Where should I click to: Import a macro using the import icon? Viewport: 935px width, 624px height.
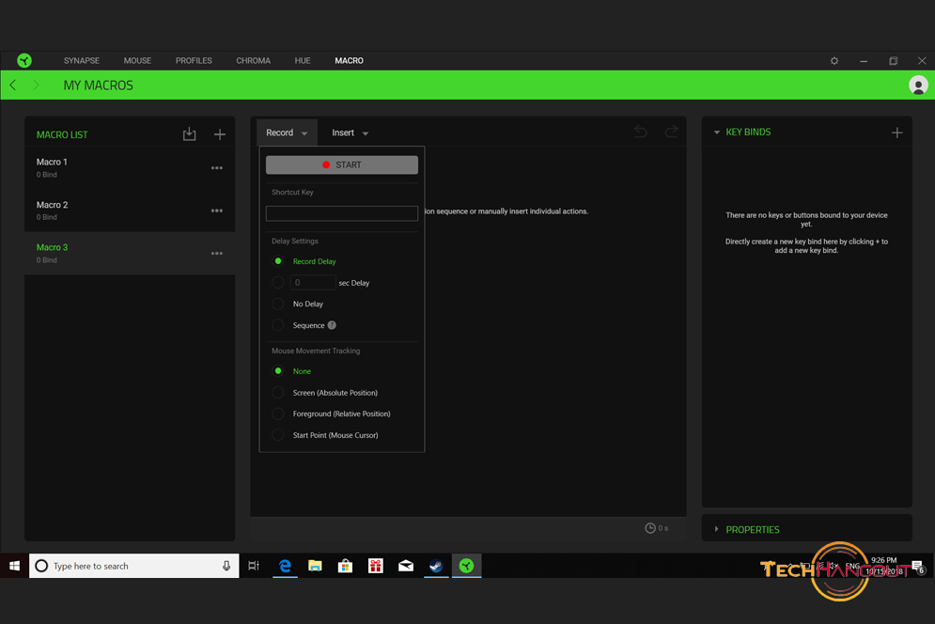coord(189,134)
